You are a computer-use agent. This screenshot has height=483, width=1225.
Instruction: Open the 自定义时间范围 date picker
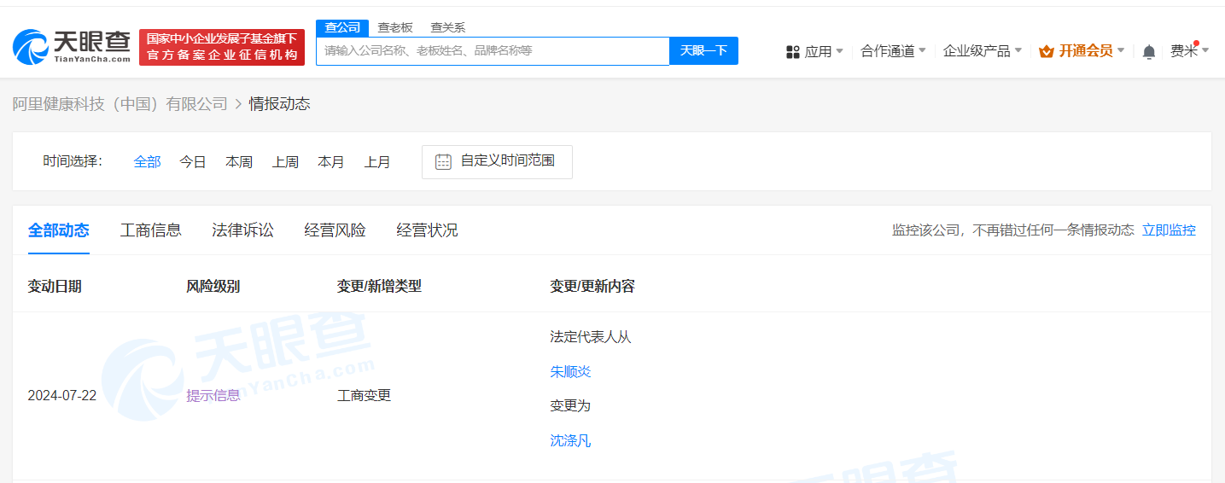point(497,161)
